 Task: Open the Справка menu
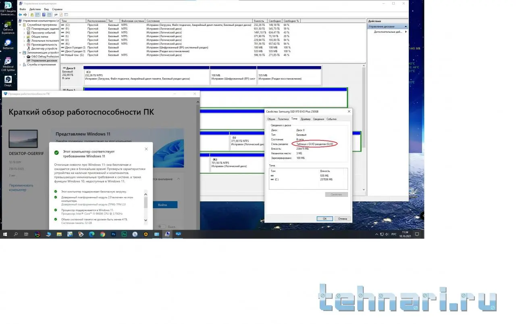tap(57, 9)
